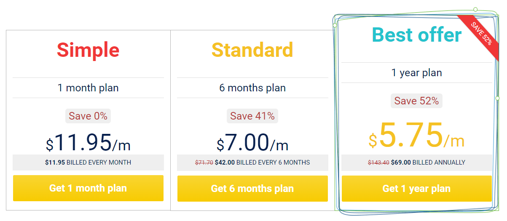Click the circle handle on the outline's right edge
This screenshot has height=221, width=507.
[x=497, y=98]
